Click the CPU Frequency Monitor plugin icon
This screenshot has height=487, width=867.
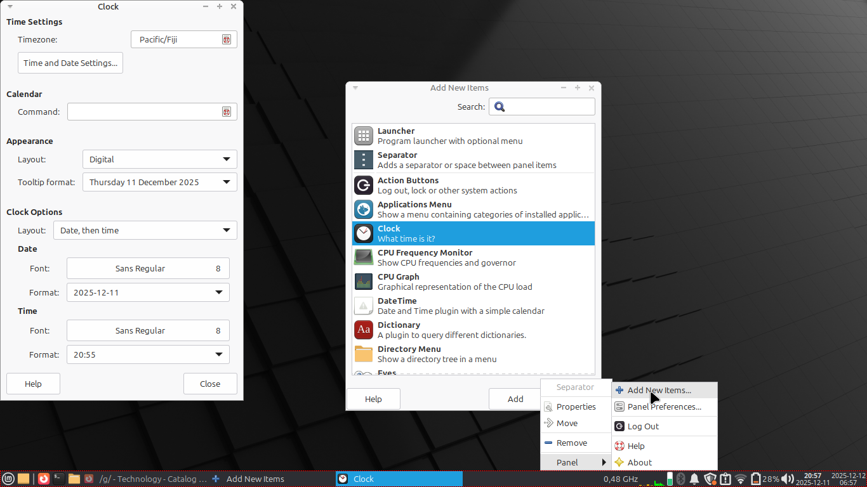(364, 257)
